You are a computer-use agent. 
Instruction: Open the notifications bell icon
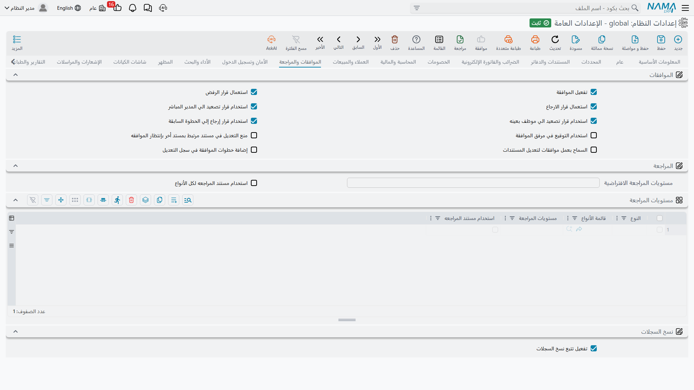[133, 8]
